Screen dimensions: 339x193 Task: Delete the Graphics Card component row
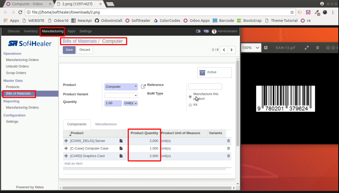tap(229, 156)
